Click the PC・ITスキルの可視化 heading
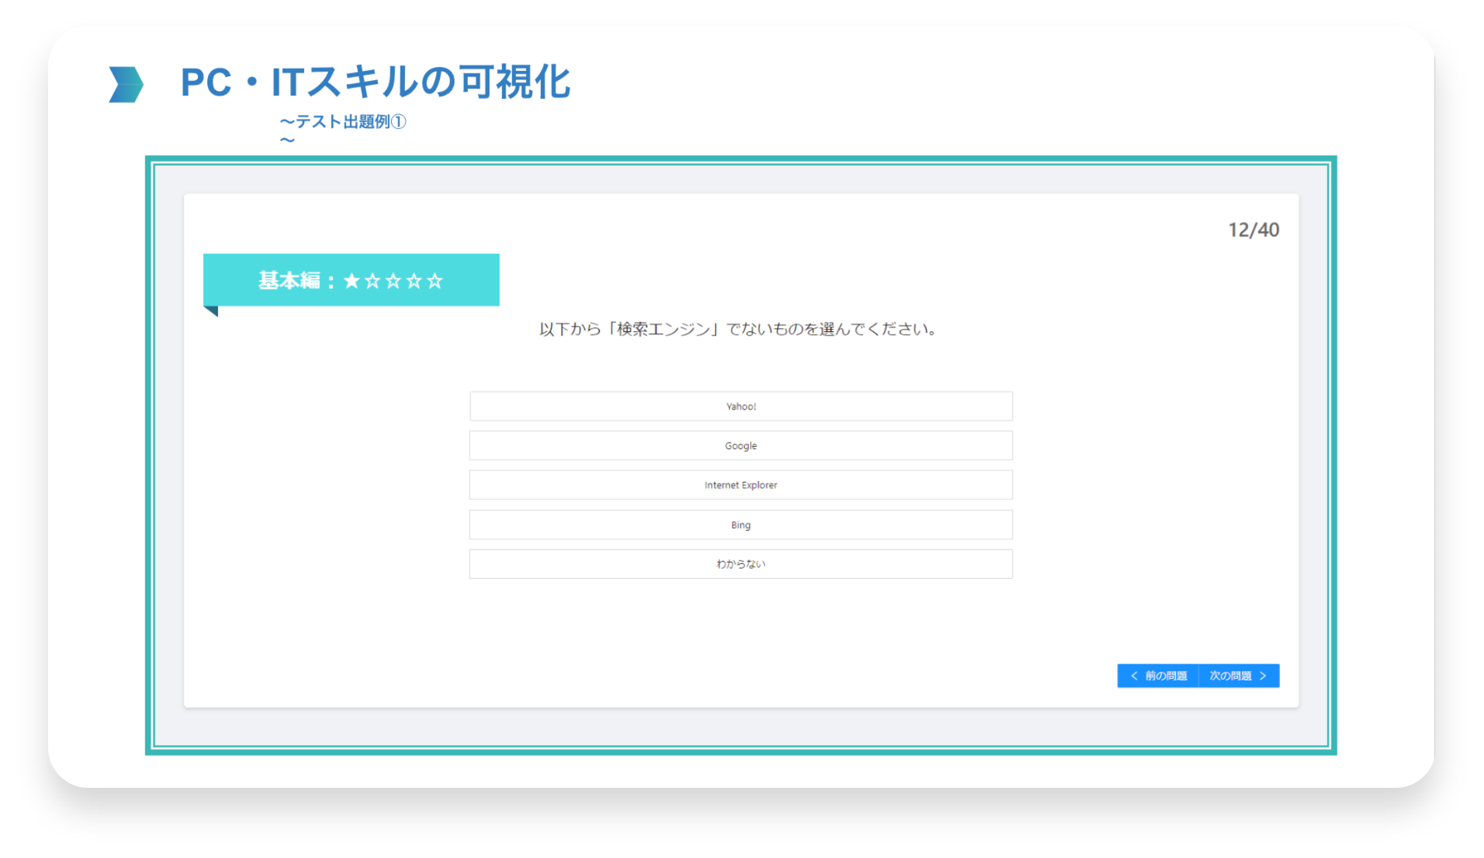The width and height of the screenshot is (1484, 858). click(x=376, y=83)
